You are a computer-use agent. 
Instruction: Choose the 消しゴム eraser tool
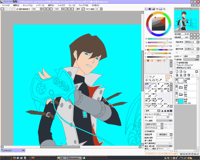(x=154, y=90)
